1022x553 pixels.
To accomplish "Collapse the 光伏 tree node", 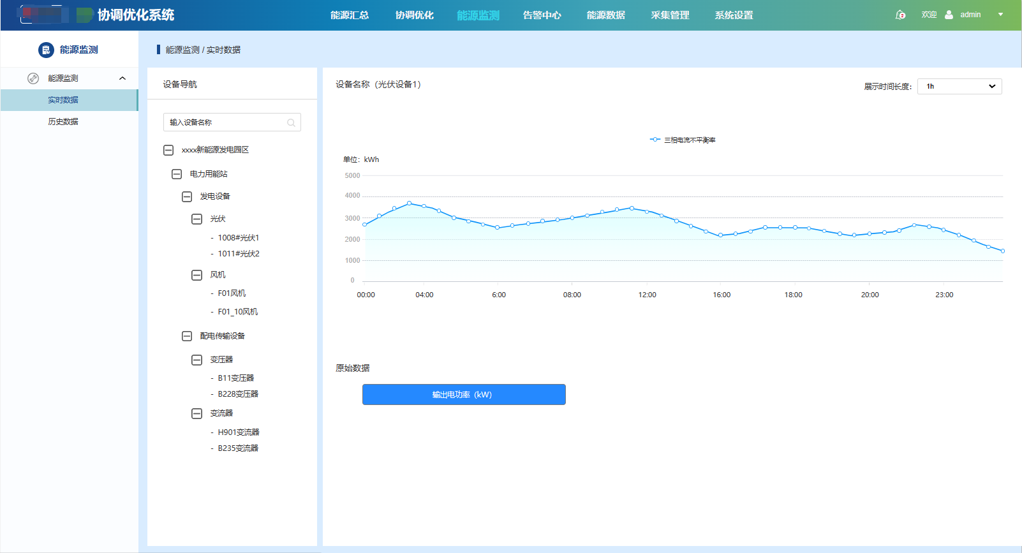I will [x=197, y=219].
